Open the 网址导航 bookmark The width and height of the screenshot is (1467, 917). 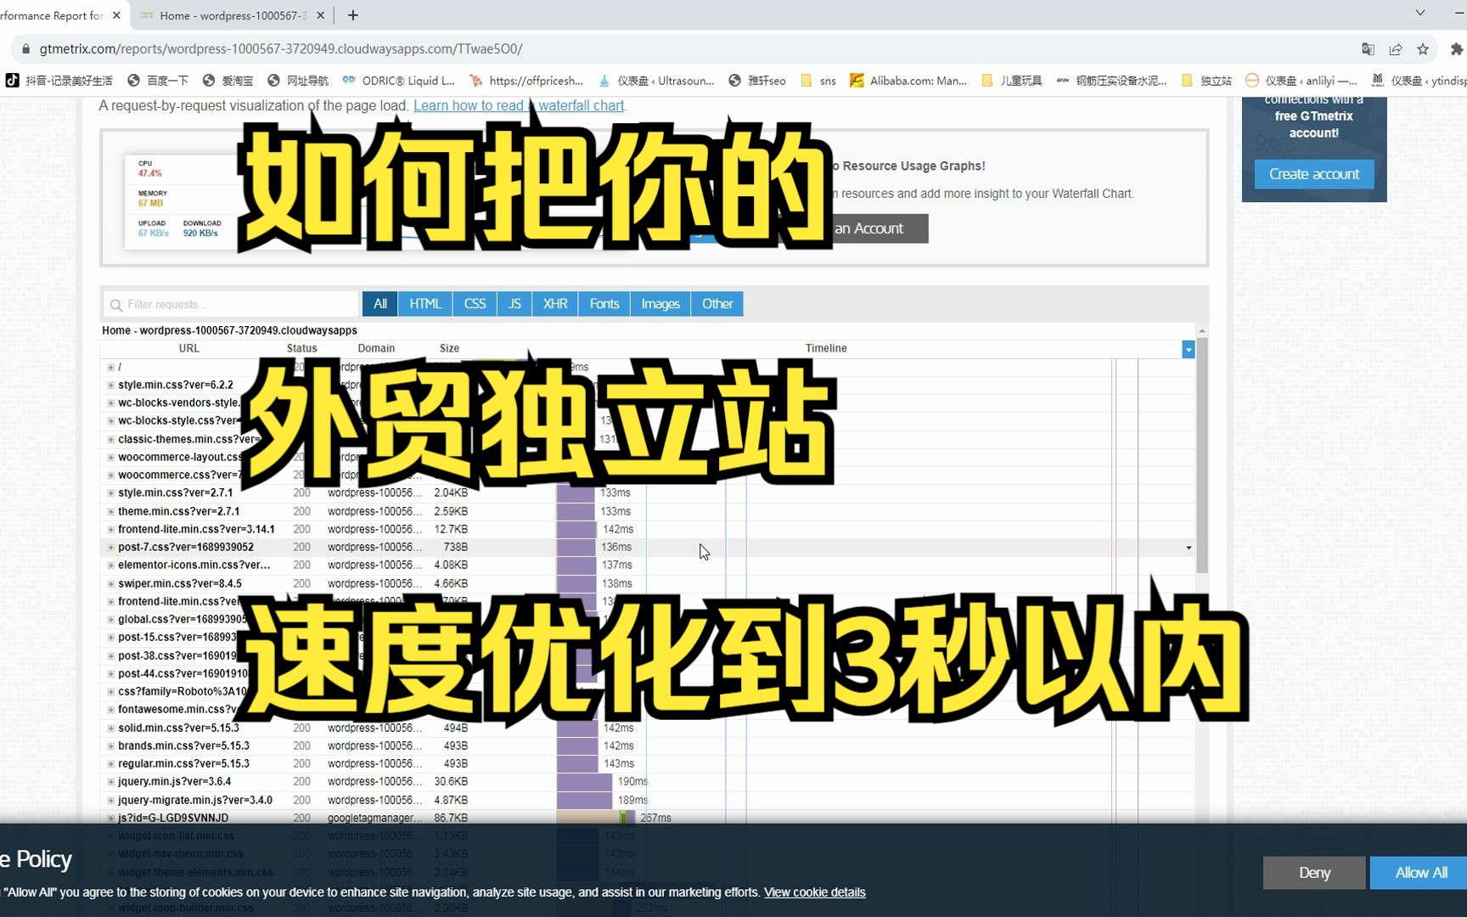click(298, 81)
